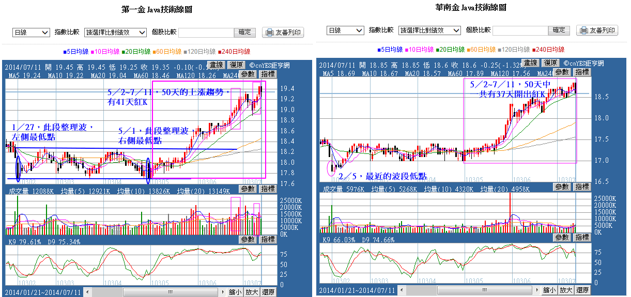
Task: Click 20日均線 legend above 華南金 chart
Action: [x=451, y=50]
